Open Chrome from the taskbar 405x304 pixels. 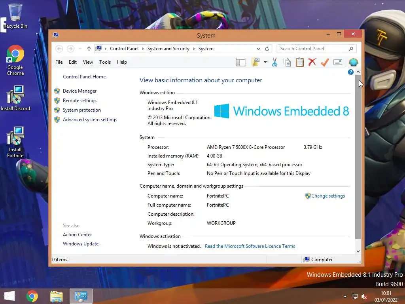pos(32,296)
